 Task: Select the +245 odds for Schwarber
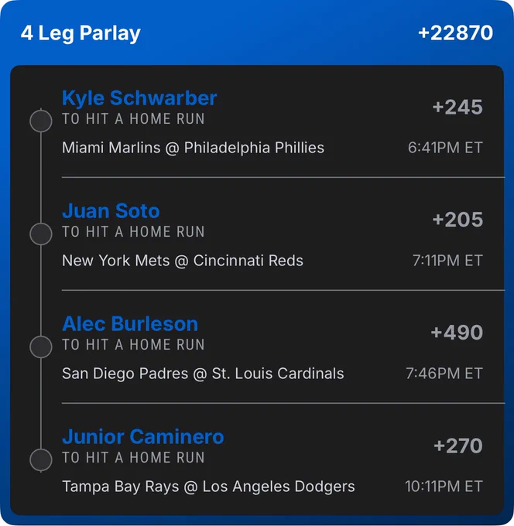click(457, 108)
